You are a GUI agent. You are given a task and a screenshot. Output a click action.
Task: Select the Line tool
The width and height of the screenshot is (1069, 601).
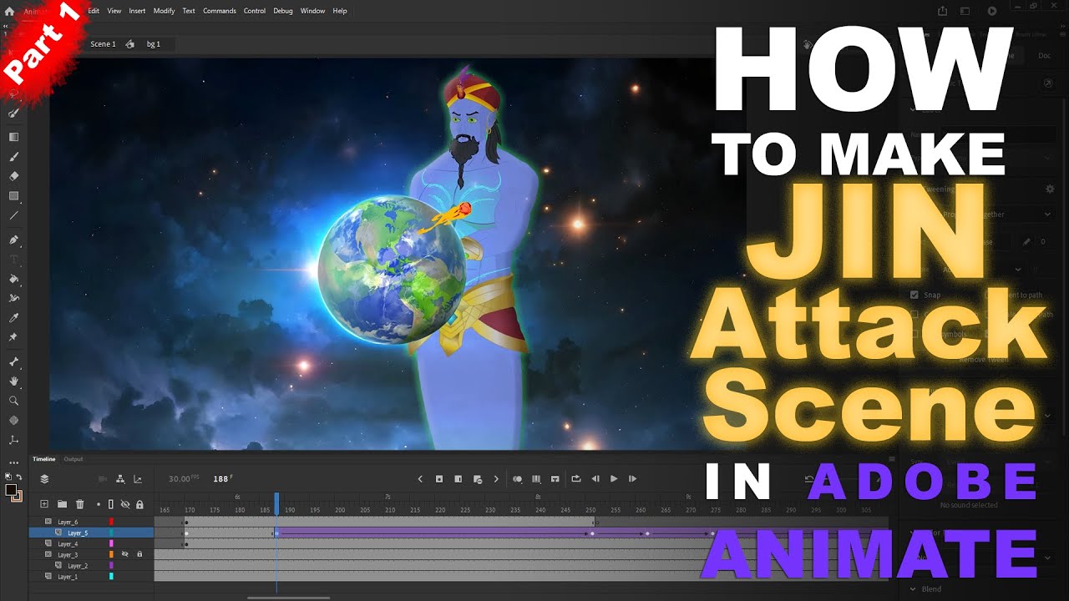[x=13, y=215]
